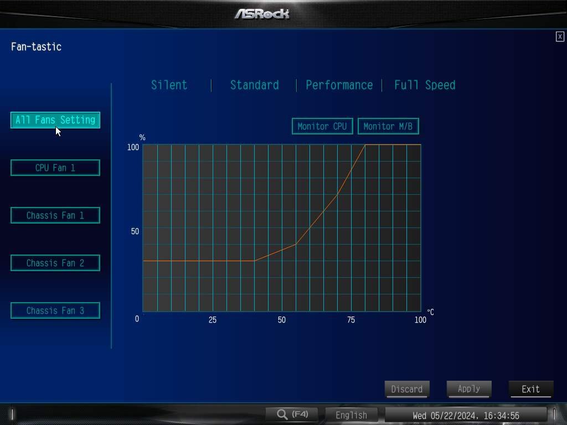Discard the fan curve changes
This screenshot has height=425, width=567.
coord(406,389)
